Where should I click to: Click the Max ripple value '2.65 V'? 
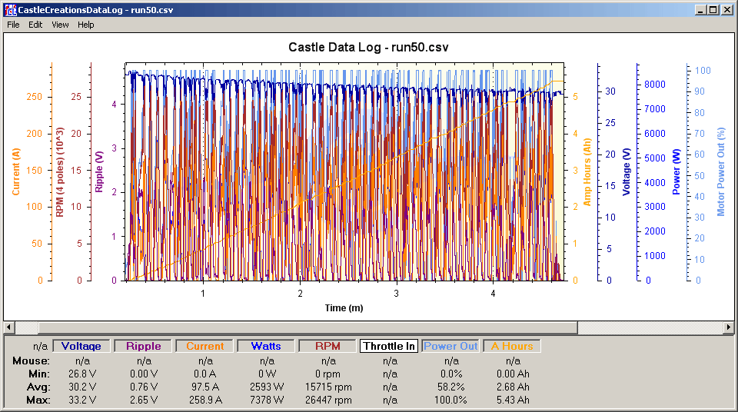click(x=144, y=400)
